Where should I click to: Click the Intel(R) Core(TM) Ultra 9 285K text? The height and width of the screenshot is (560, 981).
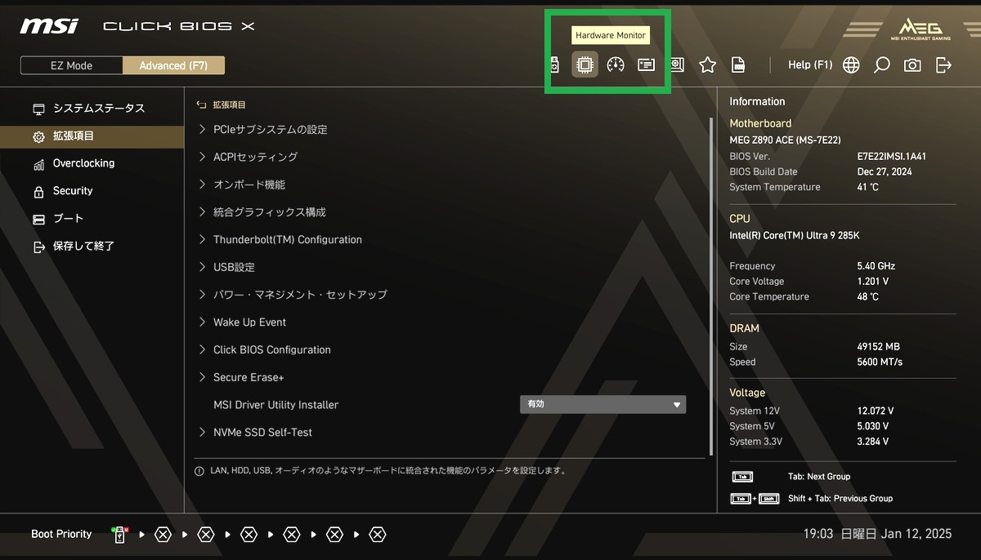[795, 235]
